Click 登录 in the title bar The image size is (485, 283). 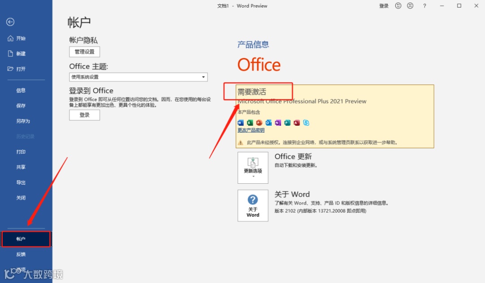click(x=384, y=6)
